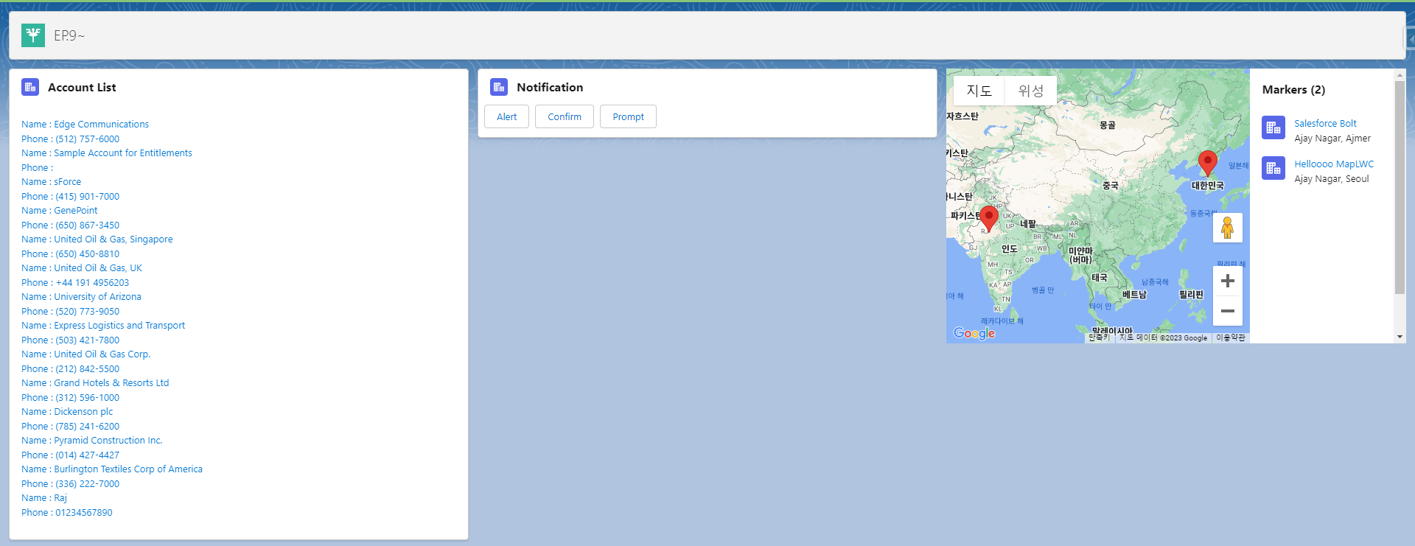This screenshot has height=546, width=1415.
Task: Select 'Name : Edge Communications' text
Action: pos(85,124)
